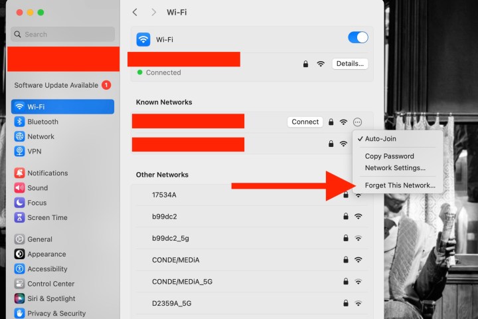Open Bluetooth settings in sidebar
Image resolution: width=478 pixels, height=319 pixels.
42,122
